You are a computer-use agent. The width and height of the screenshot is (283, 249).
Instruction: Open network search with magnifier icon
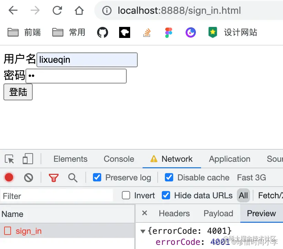pos(73,178)
